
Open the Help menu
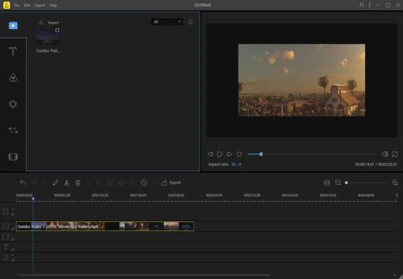click(53, 5)
